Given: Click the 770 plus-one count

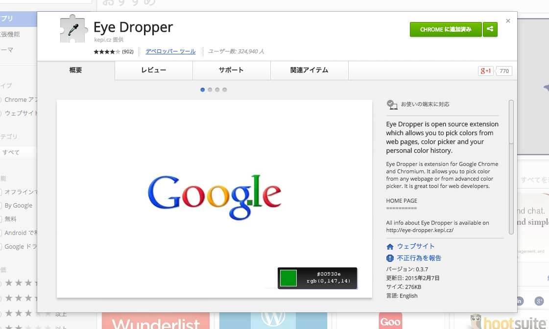Looking at the screenshot, I should [x=504, y=71].
